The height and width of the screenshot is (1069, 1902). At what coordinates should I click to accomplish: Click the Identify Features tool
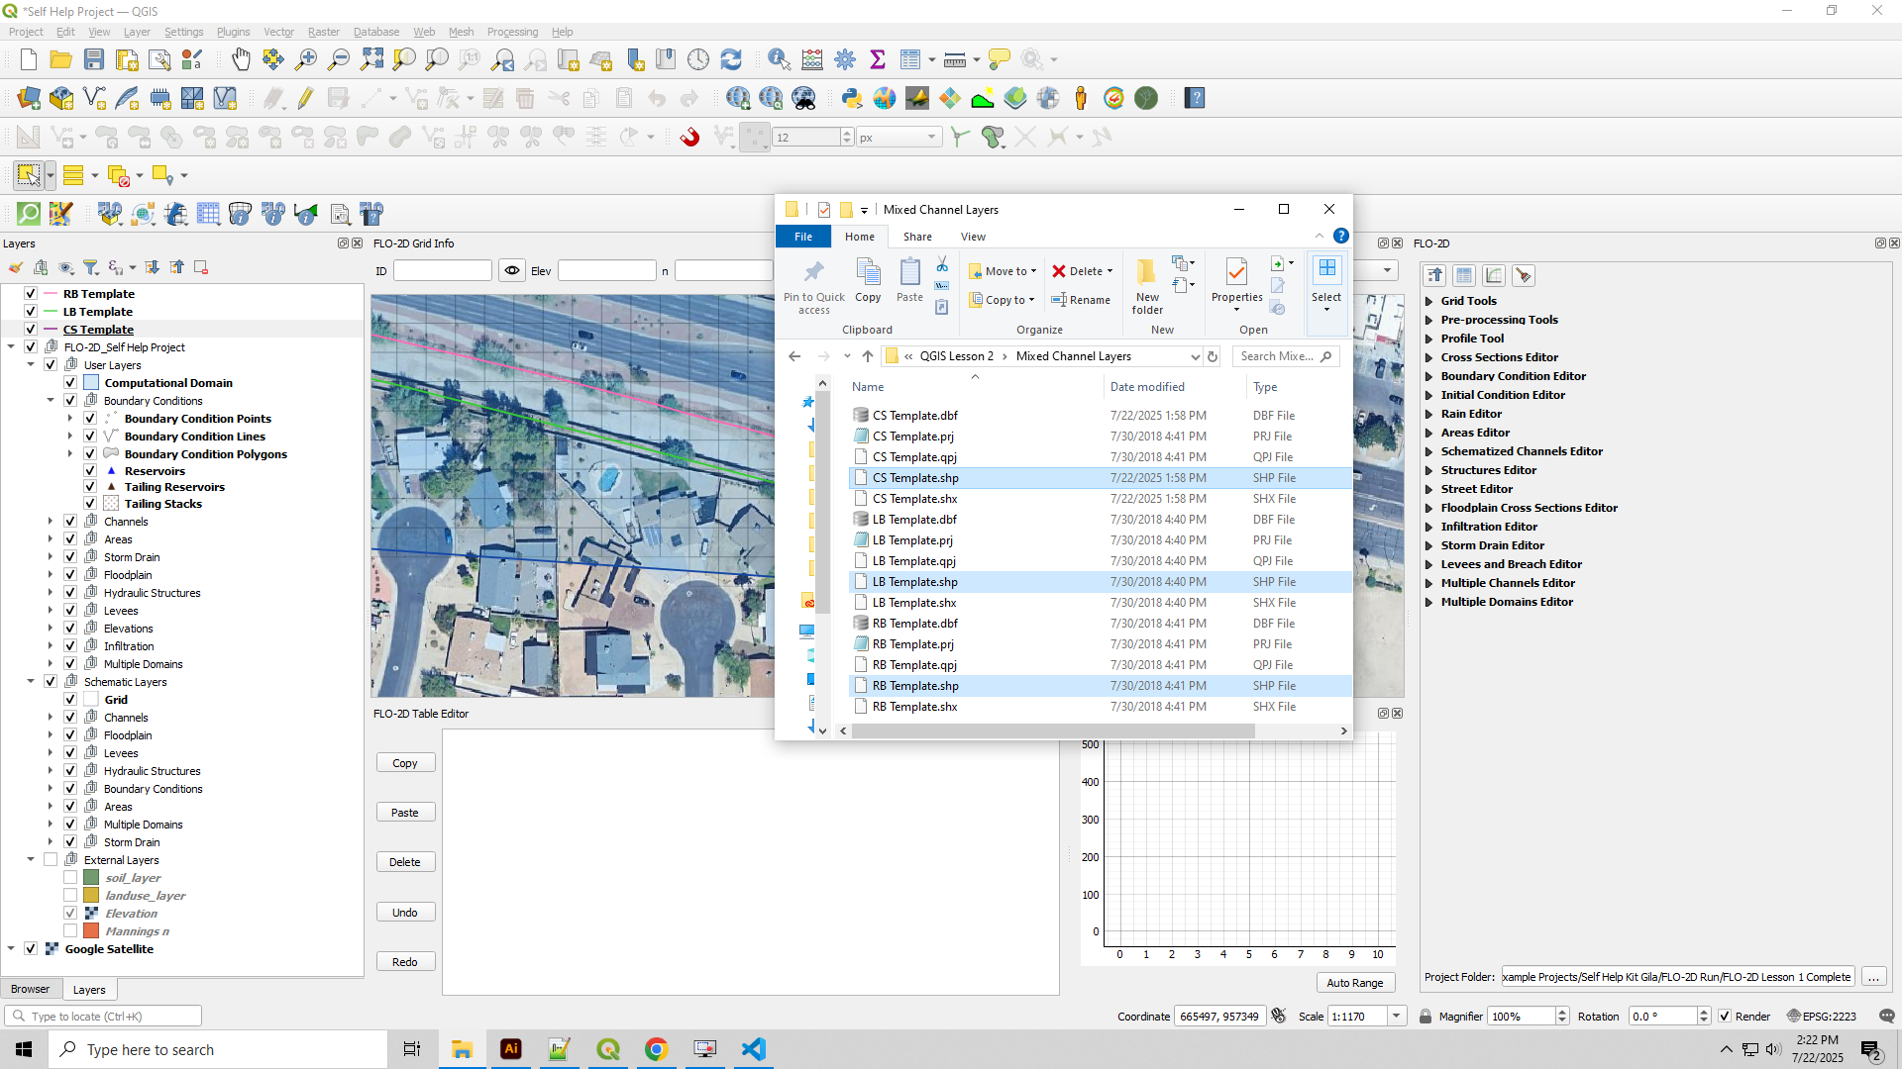(x=779, y=59)
